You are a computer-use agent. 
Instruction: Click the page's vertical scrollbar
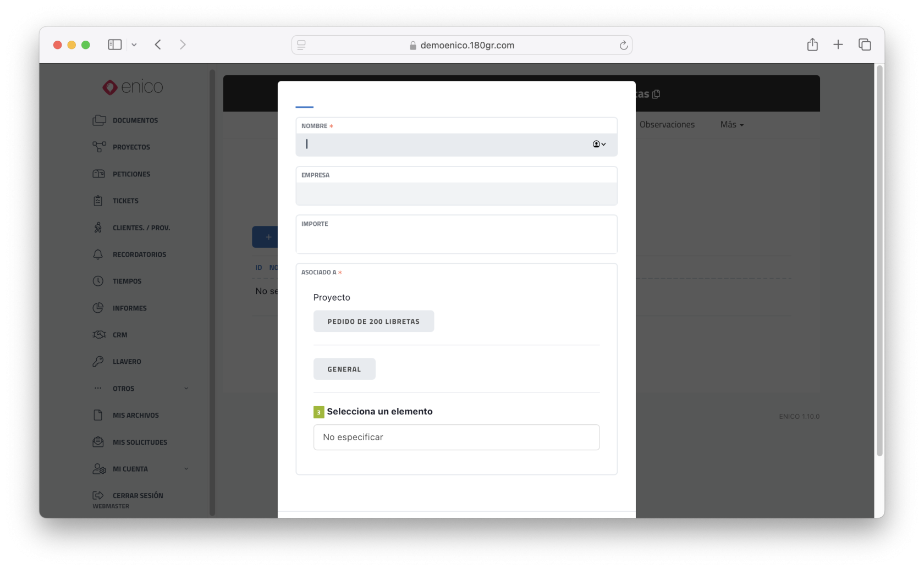tap(879, 261)
